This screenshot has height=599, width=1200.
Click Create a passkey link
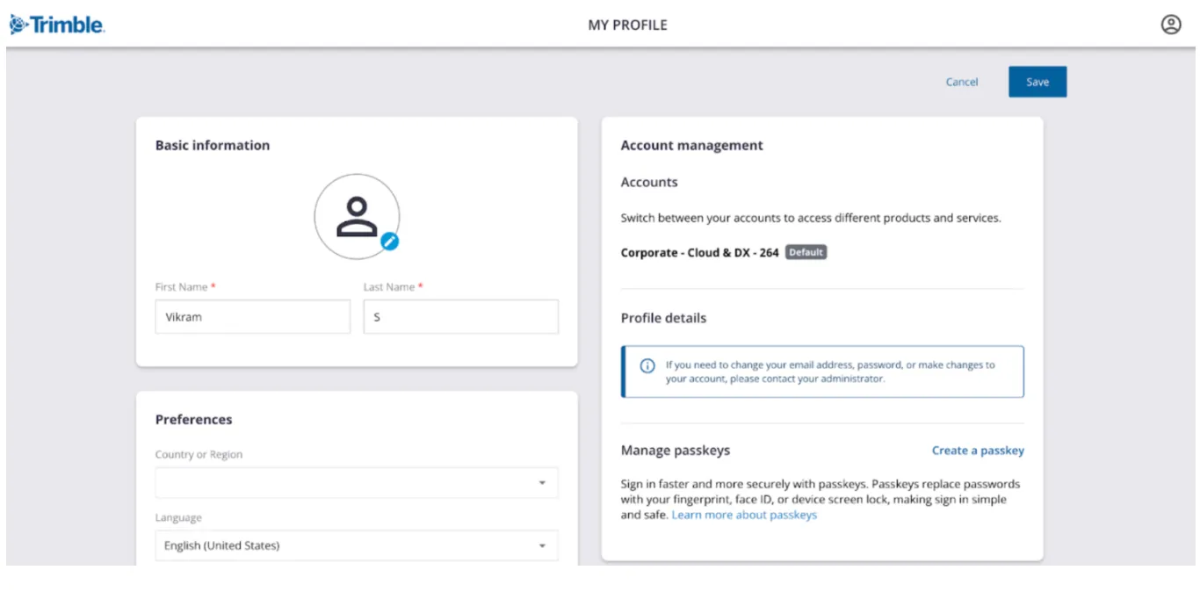(978, 451)
